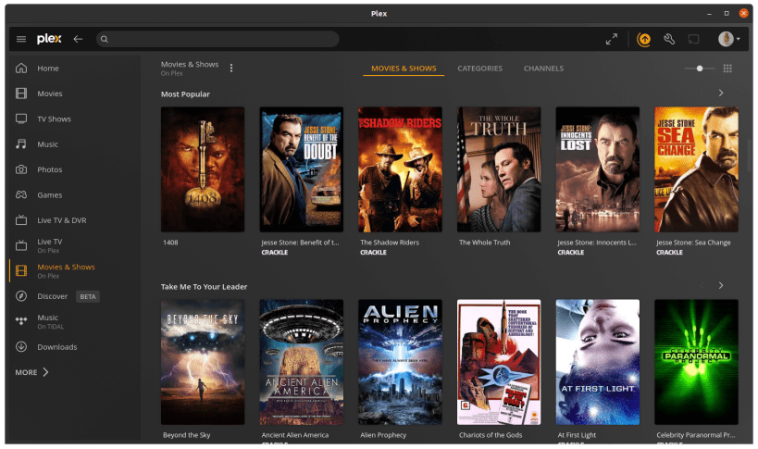This screenshot has height=449, width=758.
Task: Expand the MORE sidebar section
Action: point(31,372)
